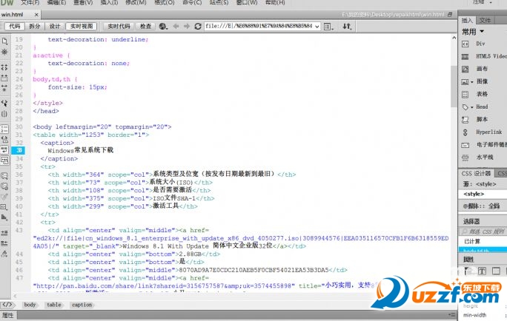507x321 pixels.
Task: Open the 图像 insert dropdown arrow
Action: coord(471,82)
